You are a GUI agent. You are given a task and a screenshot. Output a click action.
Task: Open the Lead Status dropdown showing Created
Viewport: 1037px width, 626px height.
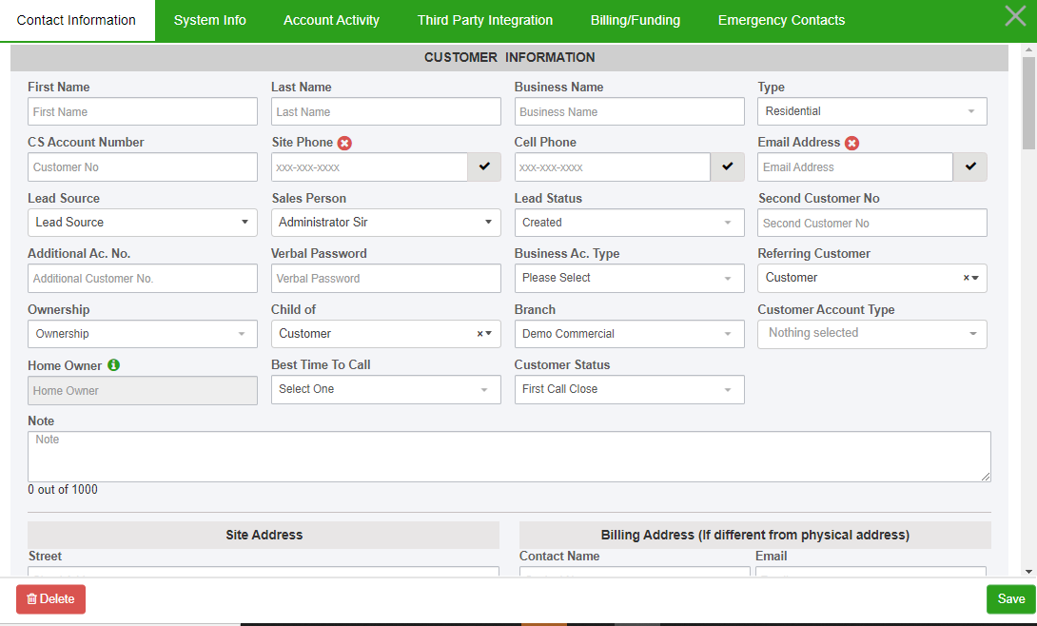(629, 223)
